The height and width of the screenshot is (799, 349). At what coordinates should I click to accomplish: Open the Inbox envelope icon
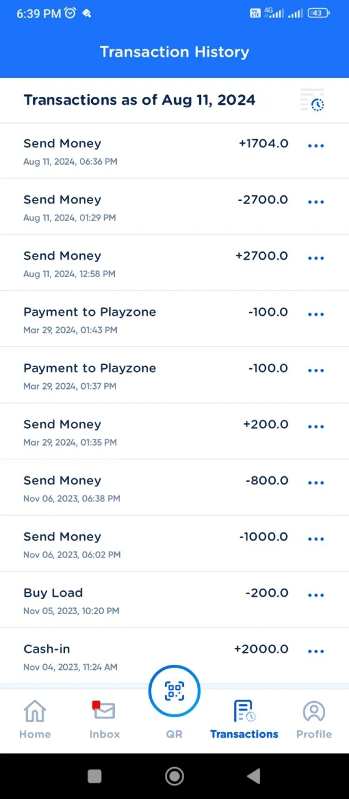tap(104, 710)
